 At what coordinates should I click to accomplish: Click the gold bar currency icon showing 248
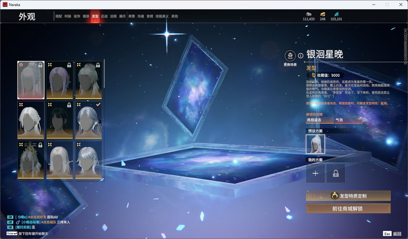(x=323, y=14)
